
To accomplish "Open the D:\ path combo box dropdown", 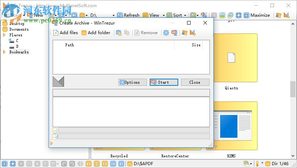I will pos(113,15).
